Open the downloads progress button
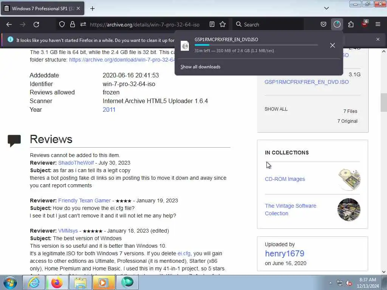Viewport: 387px width, 290px height. [x=337, y=24]
